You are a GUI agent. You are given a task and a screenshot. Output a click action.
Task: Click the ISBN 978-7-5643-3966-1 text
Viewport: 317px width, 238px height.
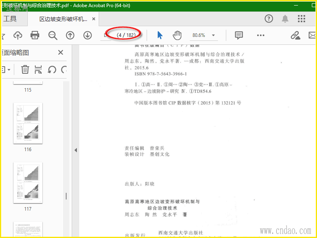click(161, 74)
